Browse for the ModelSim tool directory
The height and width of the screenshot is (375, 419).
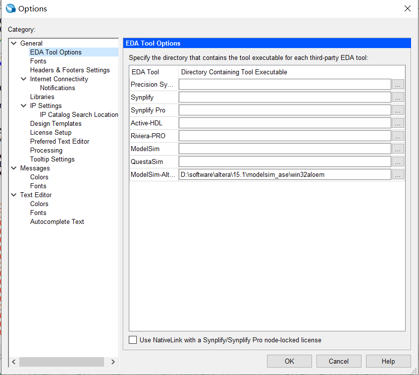click(398, 149)
